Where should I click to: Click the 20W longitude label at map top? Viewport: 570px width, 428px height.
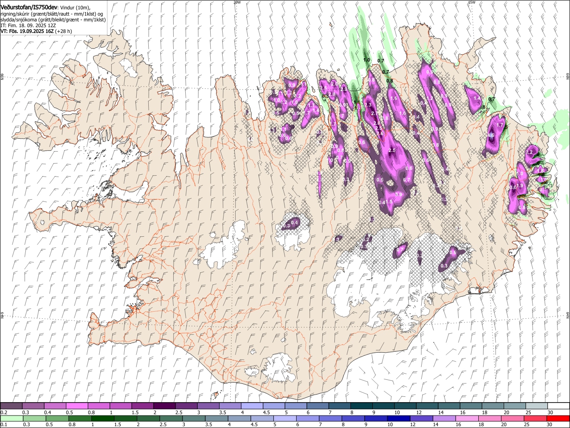(237, 2)
